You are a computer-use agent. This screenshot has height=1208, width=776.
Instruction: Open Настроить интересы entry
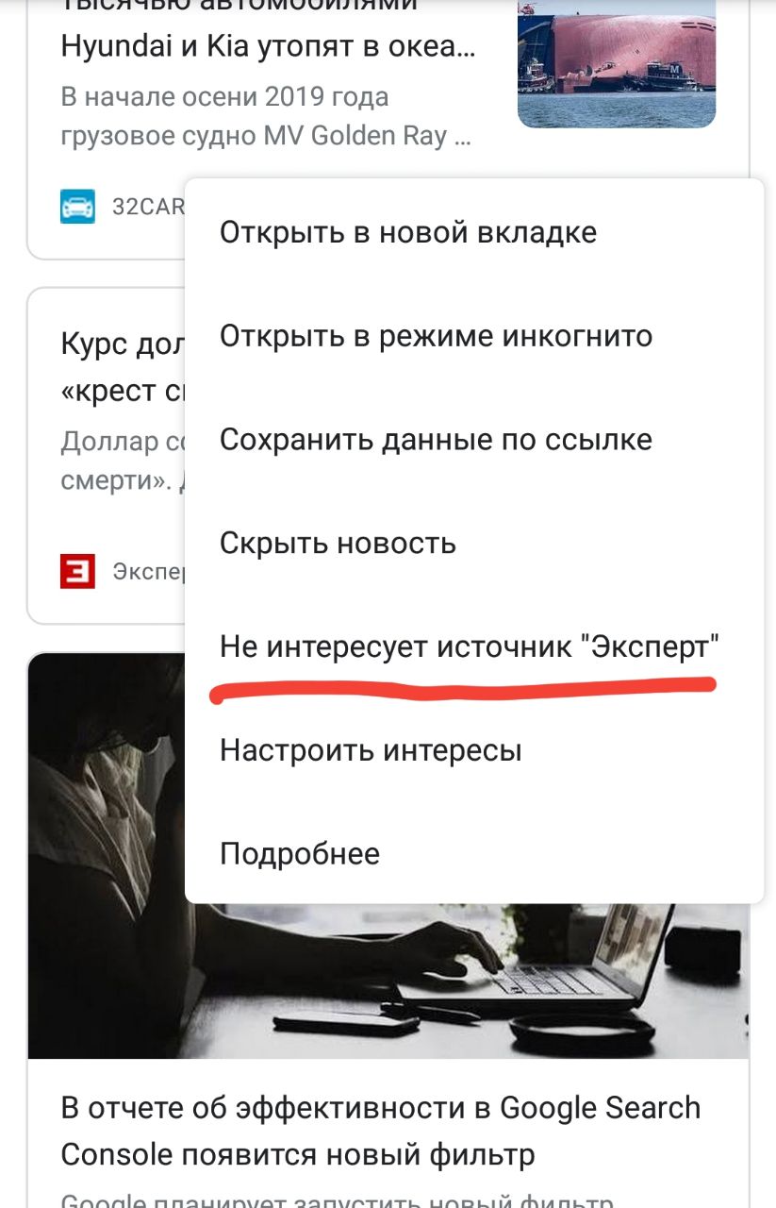click(x=371, y=751)
